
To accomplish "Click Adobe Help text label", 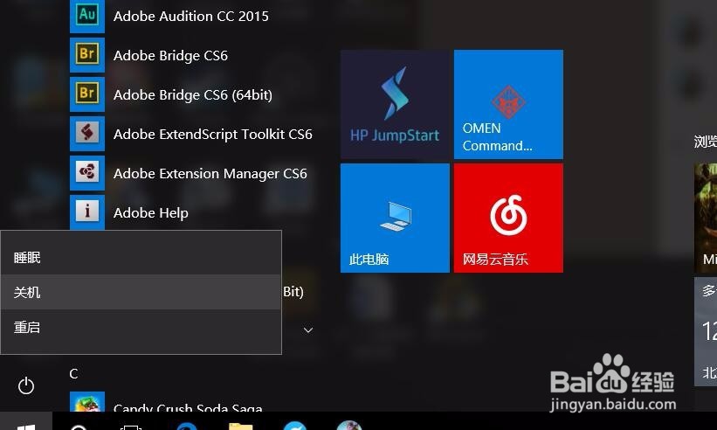I will 151,213.
